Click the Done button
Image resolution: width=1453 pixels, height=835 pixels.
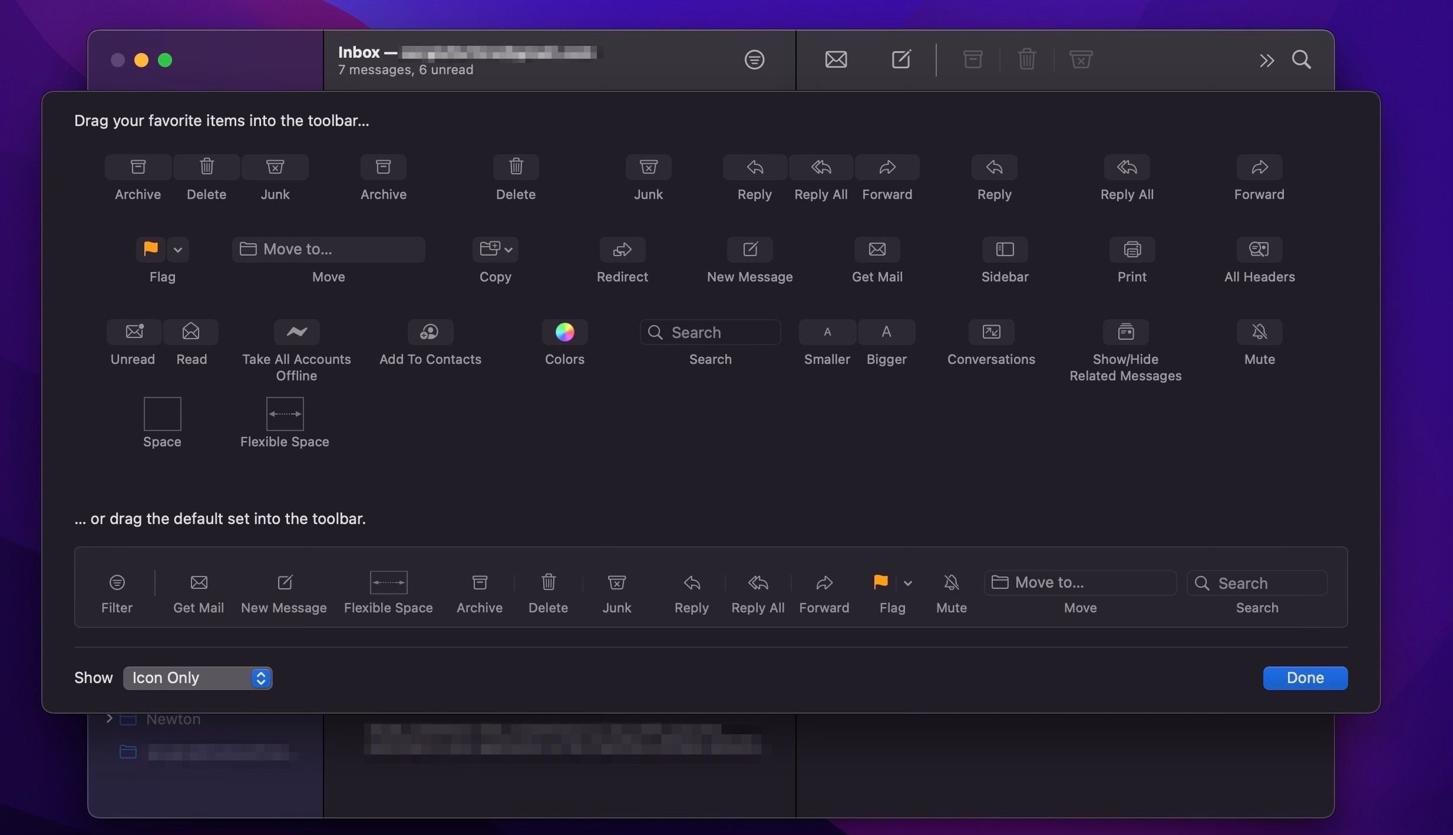click(1304, 678)
